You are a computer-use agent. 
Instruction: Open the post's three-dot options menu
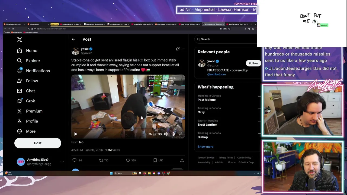tap(183, 49)
